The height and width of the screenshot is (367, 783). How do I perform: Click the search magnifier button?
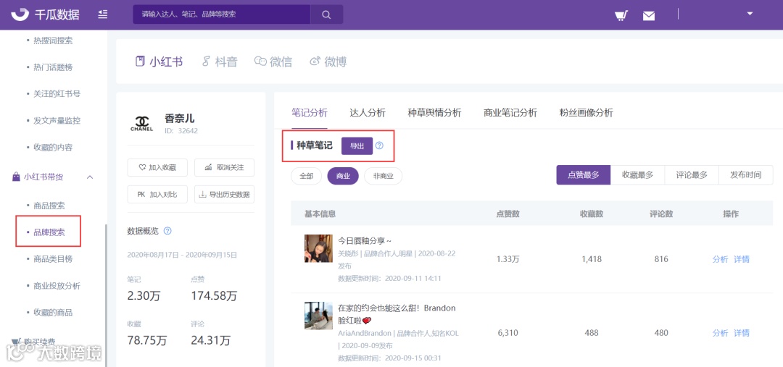tap(326, 14)
